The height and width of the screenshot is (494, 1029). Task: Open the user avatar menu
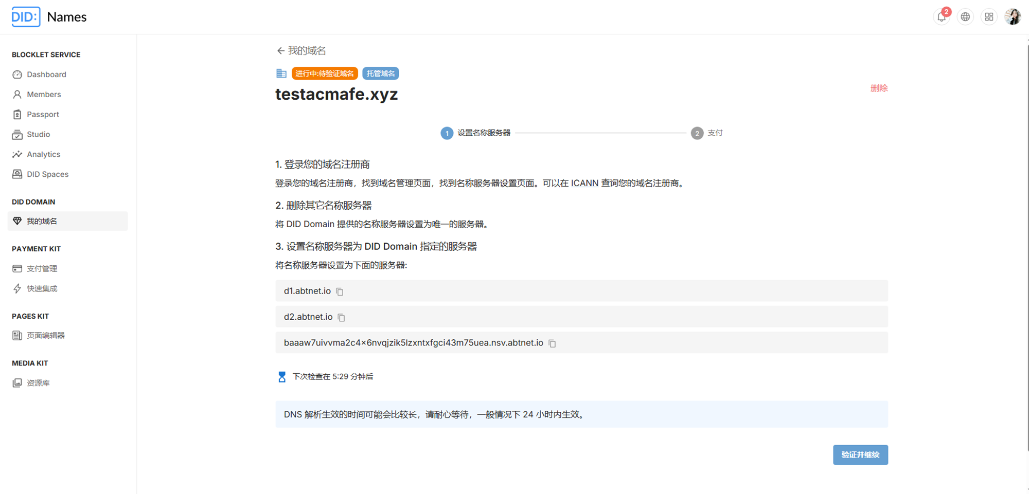coord(1013,17)
